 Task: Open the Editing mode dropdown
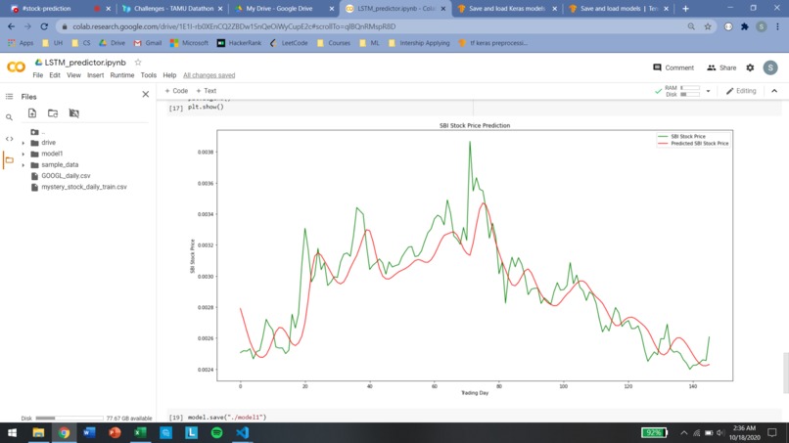(741, 91)
